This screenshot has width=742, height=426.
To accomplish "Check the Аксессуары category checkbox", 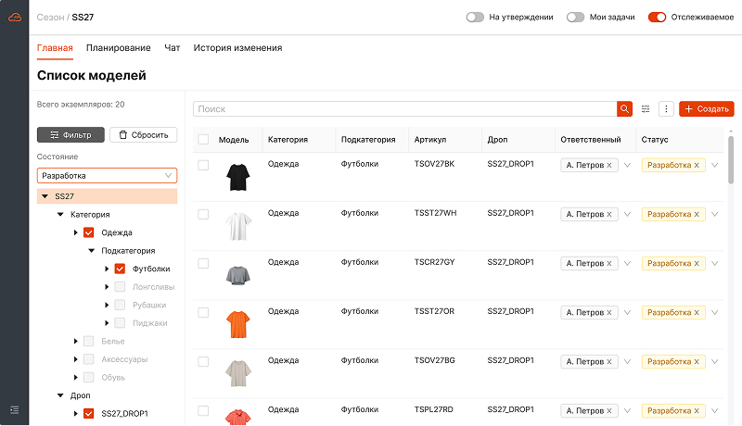I will 88,359.
